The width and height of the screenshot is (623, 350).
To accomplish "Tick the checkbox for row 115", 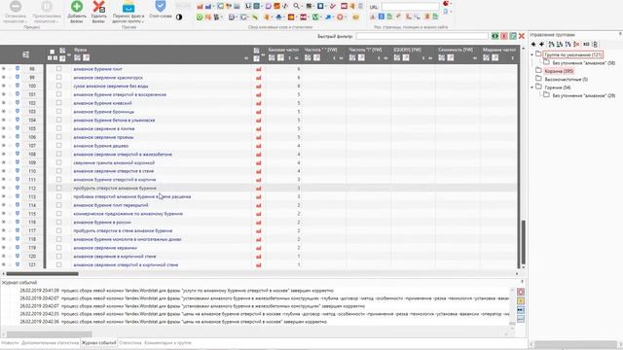I will (x=58, y=214).
